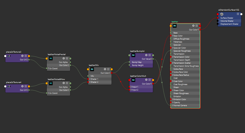Click Surface Shader attribute on aiStandardSurface1SG

point(227,18)
